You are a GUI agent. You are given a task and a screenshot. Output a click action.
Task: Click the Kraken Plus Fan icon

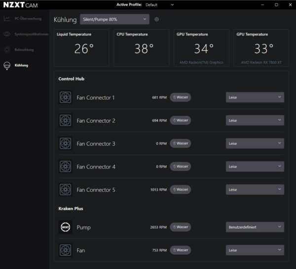pos(65,250)
